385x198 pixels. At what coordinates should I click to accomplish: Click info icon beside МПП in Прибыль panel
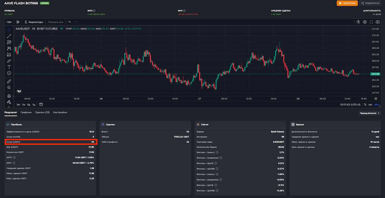(x=14, y=158)
